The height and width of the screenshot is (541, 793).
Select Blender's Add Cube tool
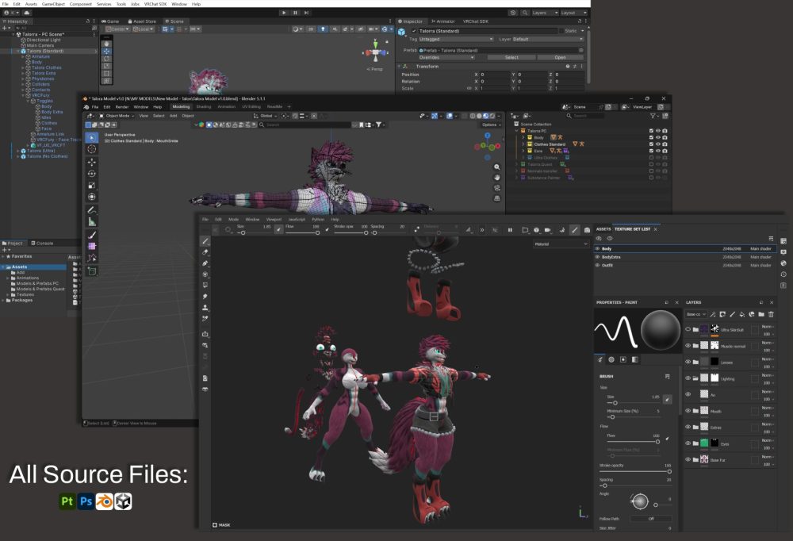[x=91, y=271]
